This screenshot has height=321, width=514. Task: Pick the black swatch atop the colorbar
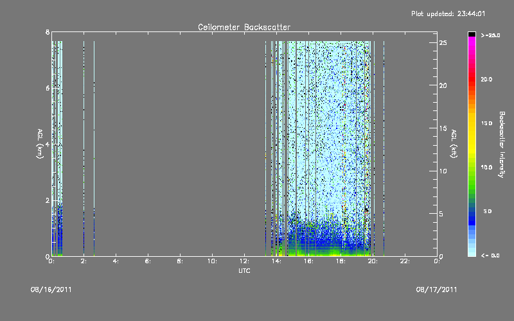[472, 34]
